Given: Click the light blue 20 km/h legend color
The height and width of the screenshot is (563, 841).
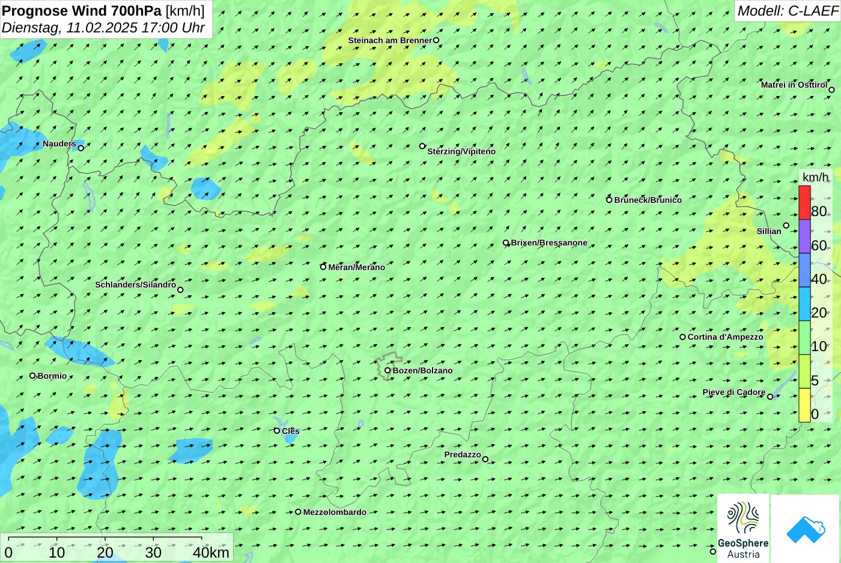Looking at the screenshot, I should [x=804, y=304].
